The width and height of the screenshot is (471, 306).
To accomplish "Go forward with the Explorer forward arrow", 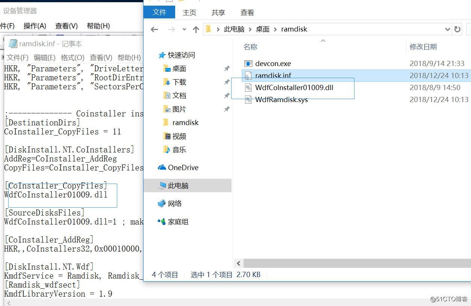I will coord(171,29).
